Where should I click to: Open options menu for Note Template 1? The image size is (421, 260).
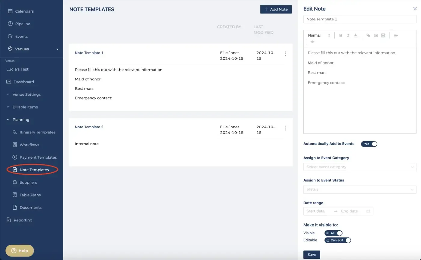click(286, 54)
